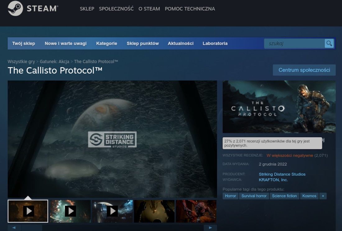Open Striking Distance Studios developer link
This screenshot has height=231, width=342.
[x=282, y=174]
